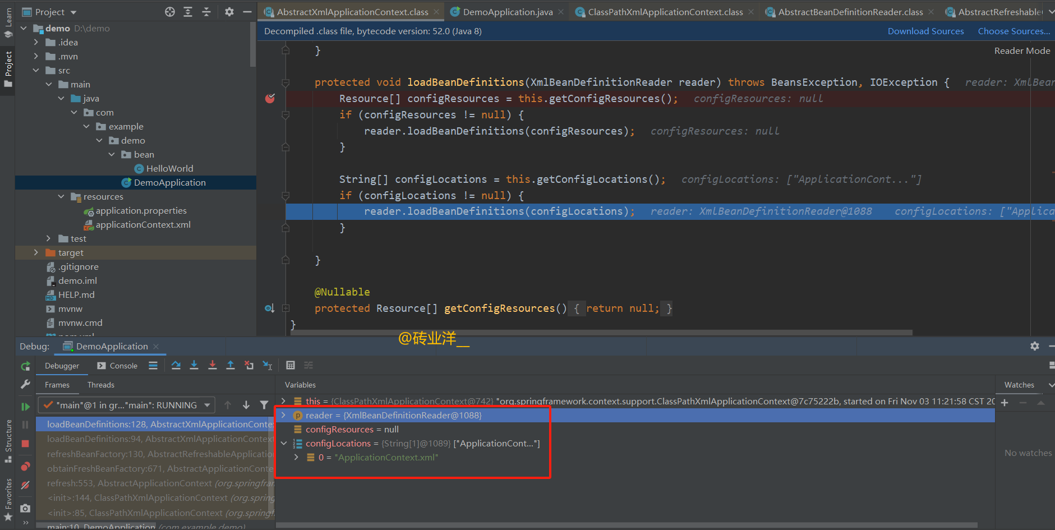Viewport: 1055px width, 530px height.
Task: Take a thread dump snapshot
Action: pos(25,508)
